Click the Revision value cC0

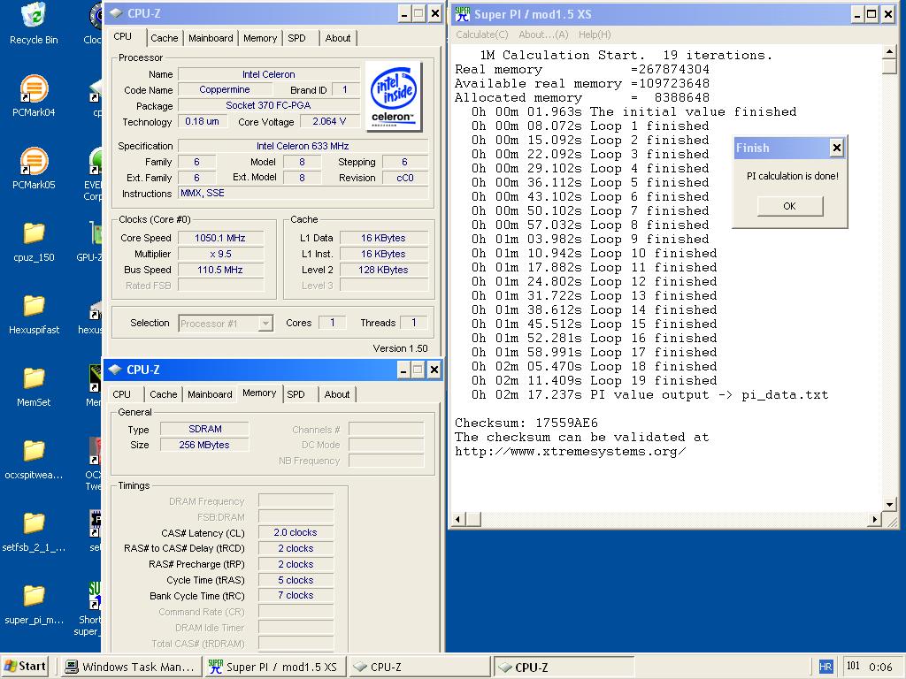click(405, 178)
